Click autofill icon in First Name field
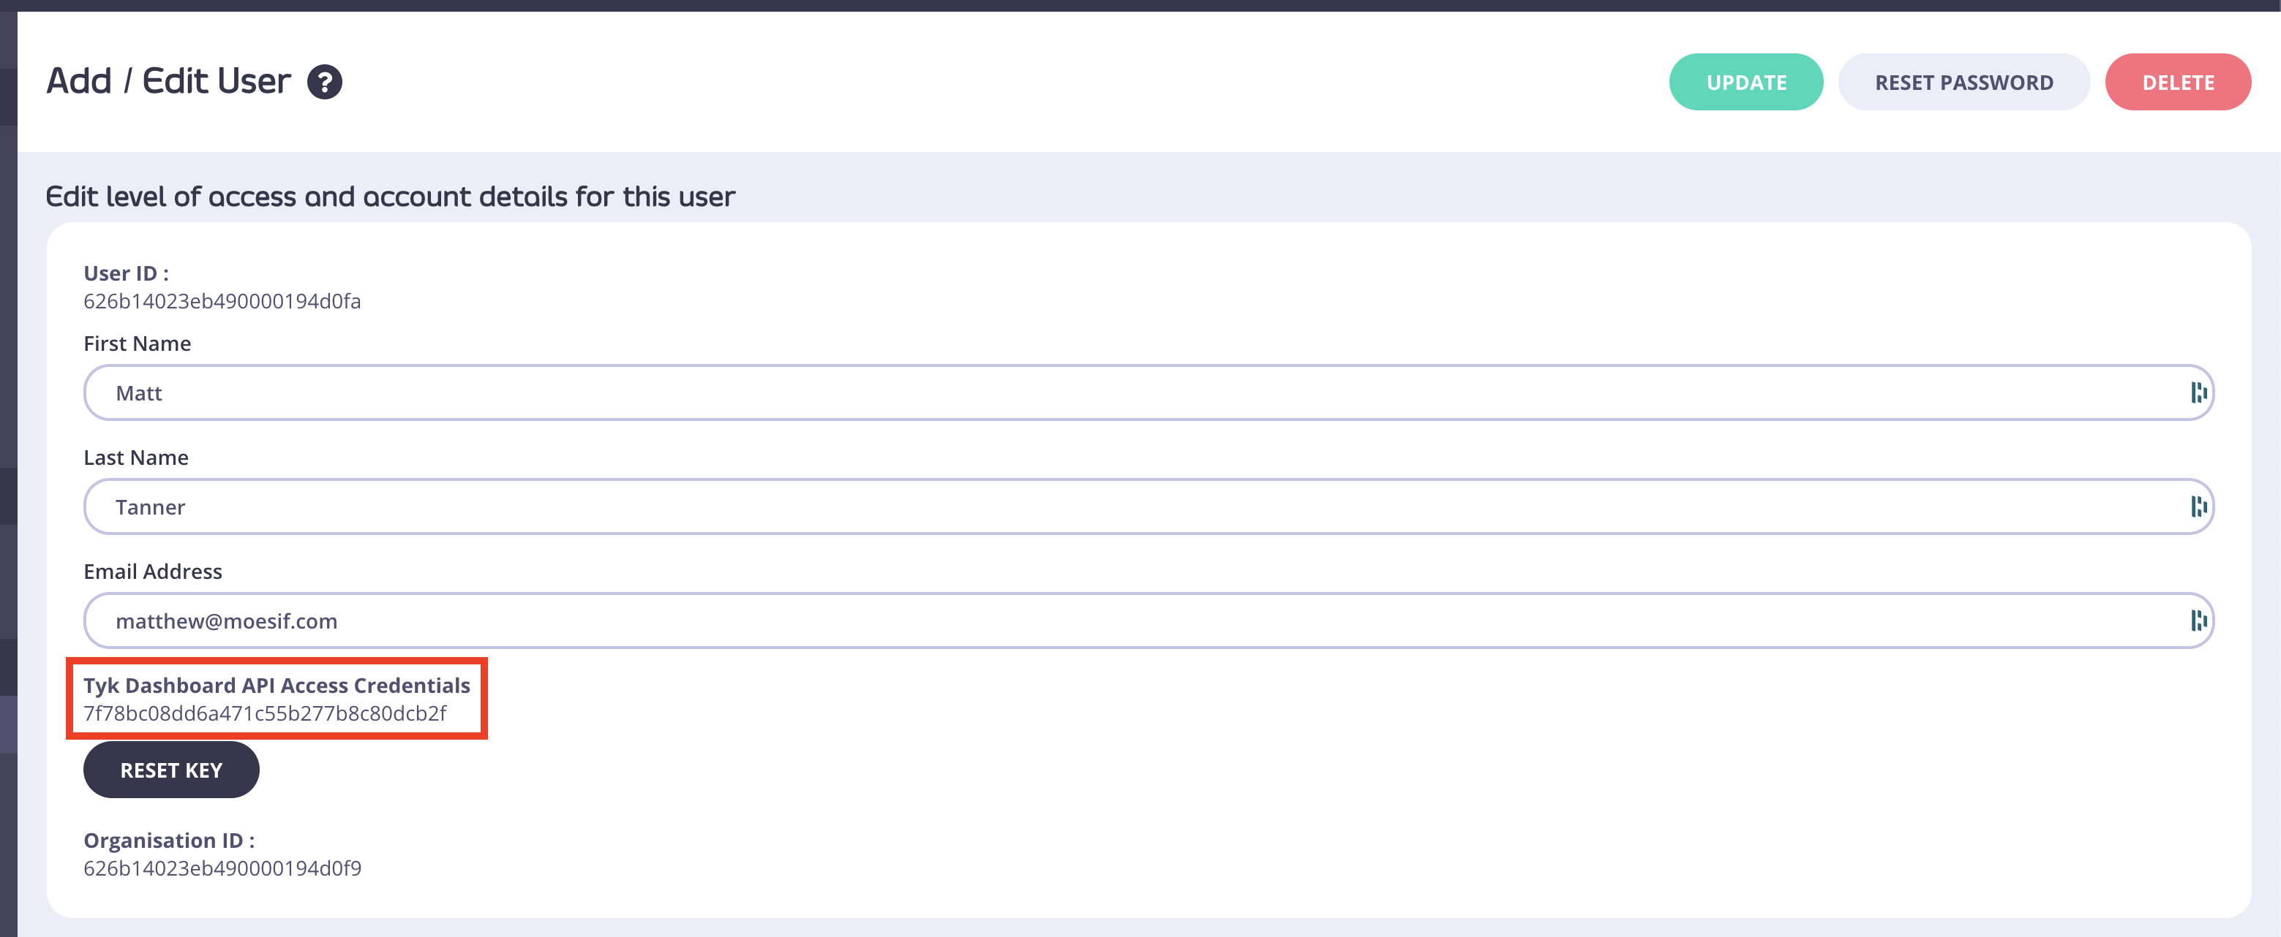The image size is (2281, 937). point(2198,392)
